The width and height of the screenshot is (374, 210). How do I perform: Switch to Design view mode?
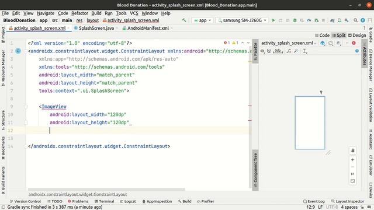tap(357, 35)
